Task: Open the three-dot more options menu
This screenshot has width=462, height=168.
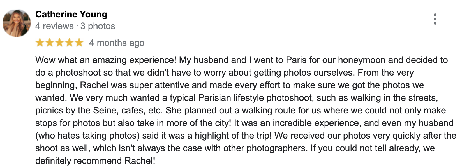Action: pos(435,19)
